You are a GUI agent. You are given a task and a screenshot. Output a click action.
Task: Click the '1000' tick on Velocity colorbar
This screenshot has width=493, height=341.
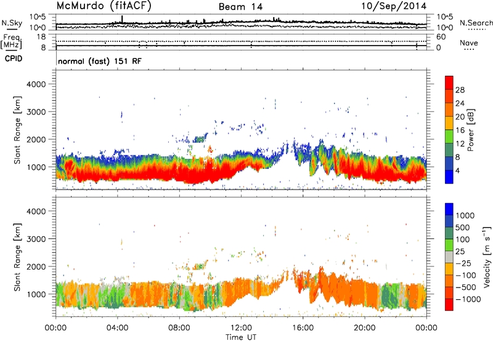click(465, 215)
